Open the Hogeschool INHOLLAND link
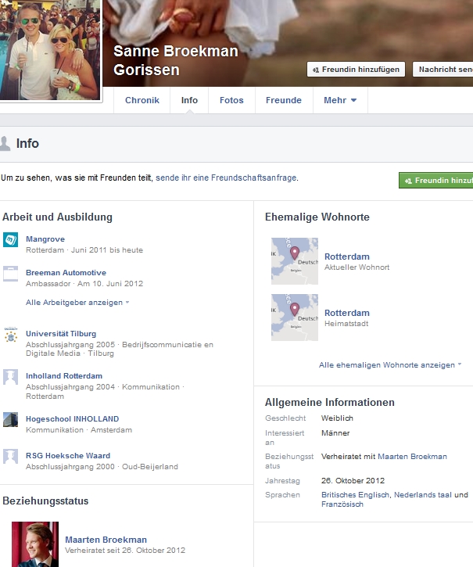Screen dimensions: 473x567 (73, 418)
